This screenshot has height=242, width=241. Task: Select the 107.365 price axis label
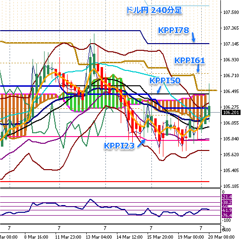pos(231,28)
